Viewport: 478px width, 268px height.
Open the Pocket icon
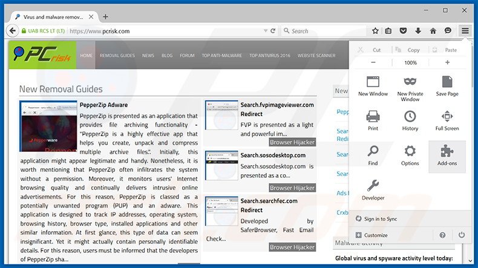tap(403, 31)
